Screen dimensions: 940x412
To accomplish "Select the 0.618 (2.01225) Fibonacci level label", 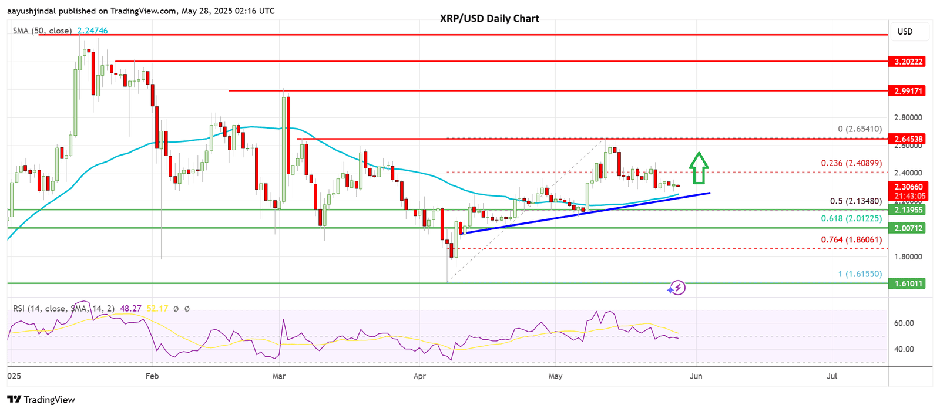I will pyautogui.click(x=851, y=218).
